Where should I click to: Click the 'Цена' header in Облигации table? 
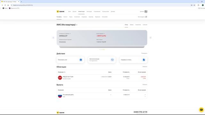(110, 72)
